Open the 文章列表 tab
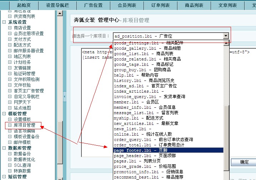This screenshot has height=180, width=256. click(227, 5)
